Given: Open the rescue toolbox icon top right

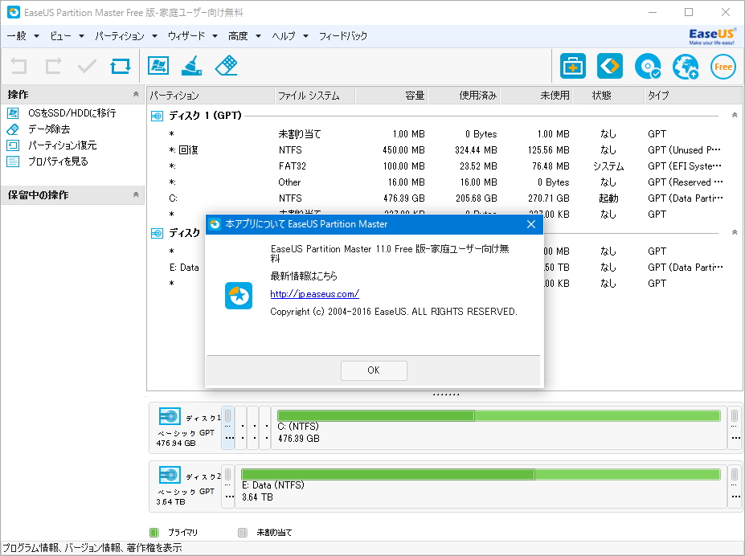Looking at the screenshot, I should tap(572, 67).
